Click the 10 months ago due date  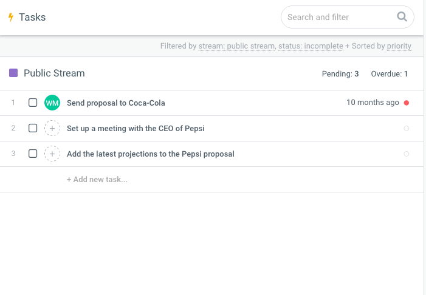(x=373, y=103)
